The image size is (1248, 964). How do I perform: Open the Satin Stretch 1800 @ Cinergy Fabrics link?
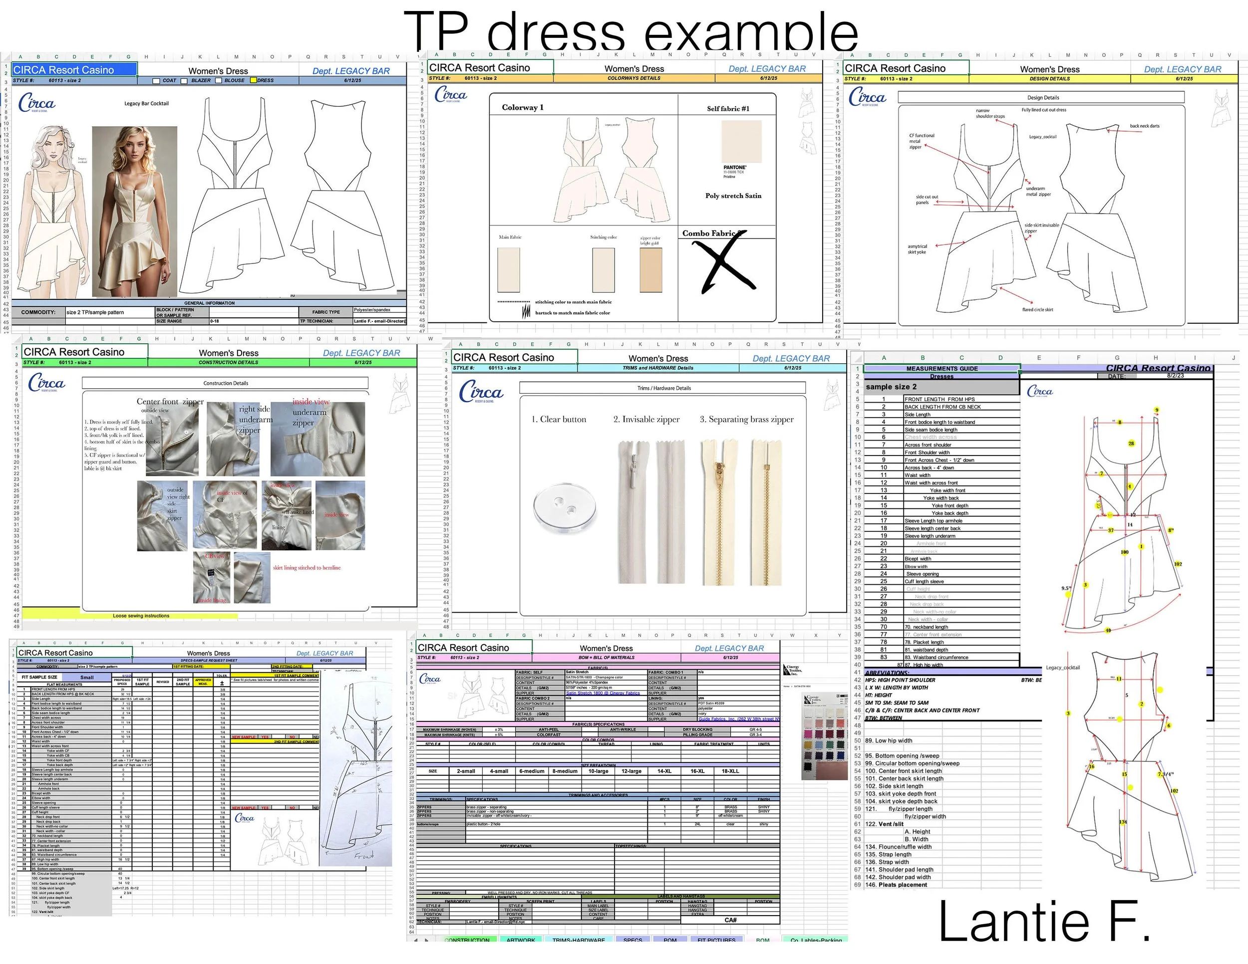tap(603, 693)
